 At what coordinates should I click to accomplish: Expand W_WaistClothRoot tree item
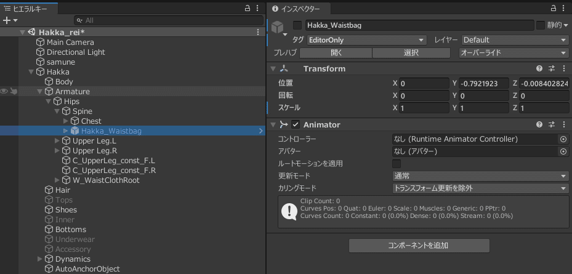pyautogui.click(x=57, y=180)
